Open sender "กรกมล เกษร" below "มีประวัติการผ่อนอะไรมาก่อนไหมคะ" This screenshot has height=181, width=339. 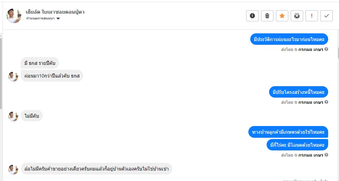coord(311,49)
